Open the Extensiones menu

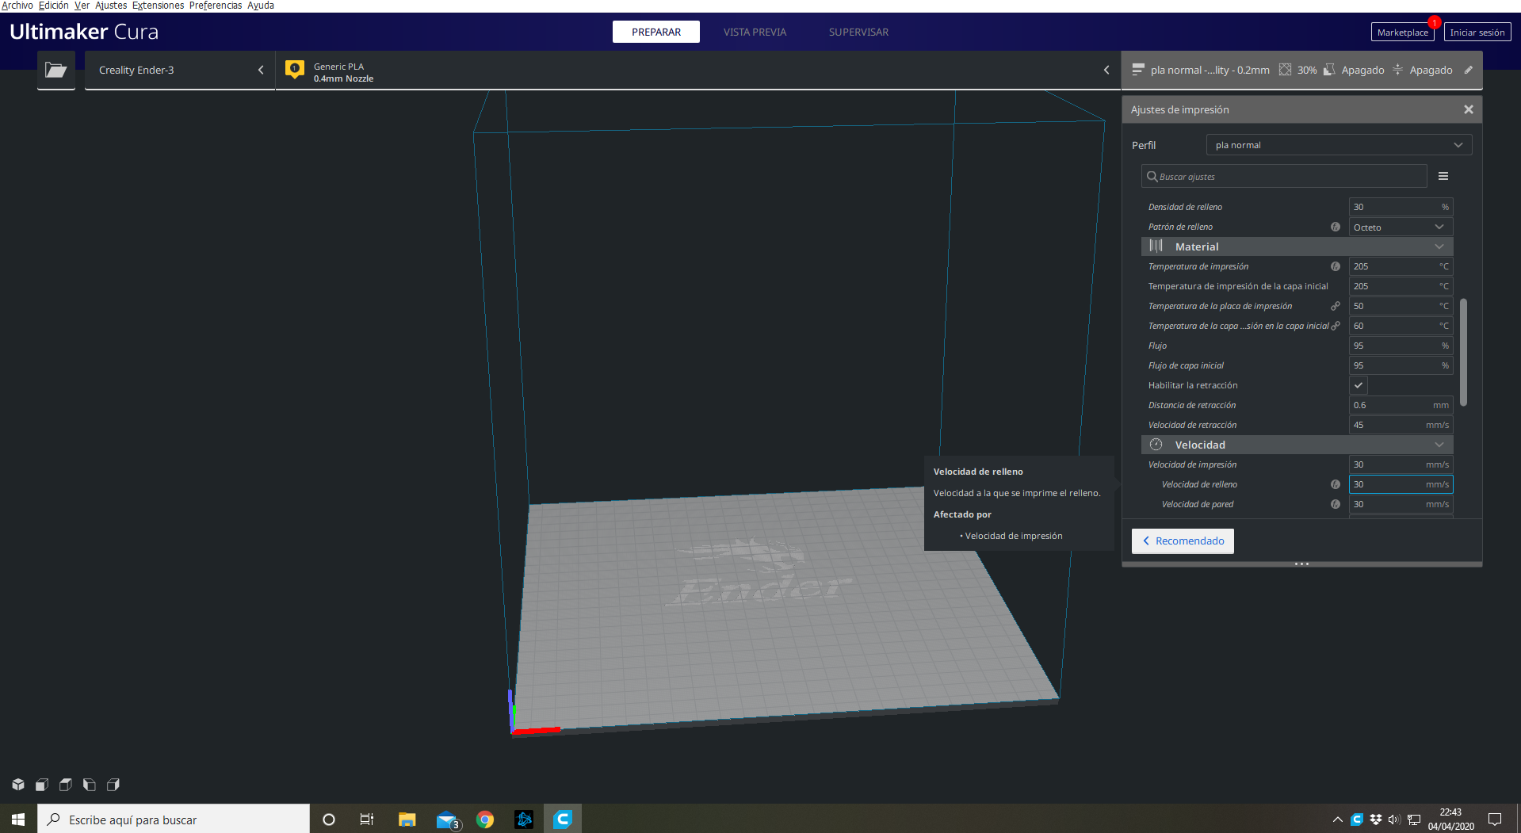point(158,6)
